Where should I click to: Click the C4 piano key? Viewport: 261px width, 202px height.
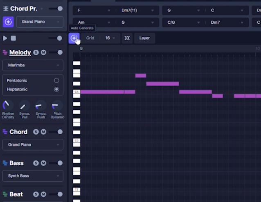coord(76,92)
